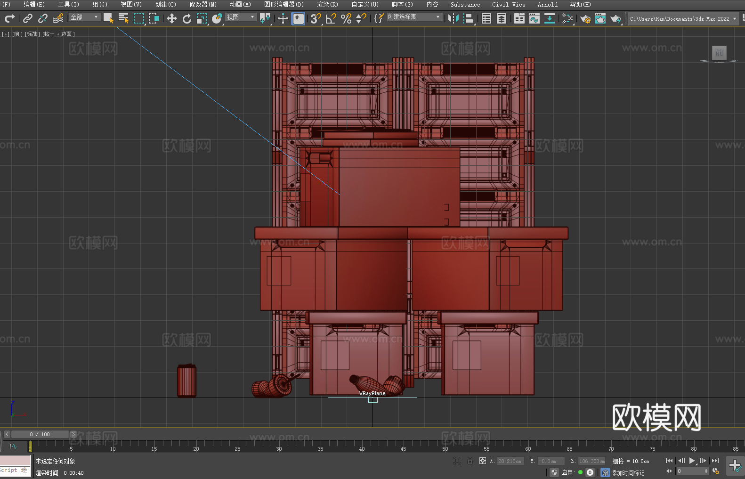The width and height of the screenshot is (745, 479).
Task: Open the 渲染(R) menu
Action: [x=327, y=4]
